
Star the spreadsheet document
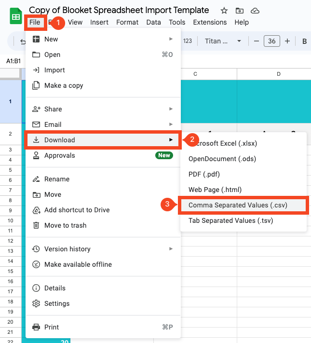[224, 11]
